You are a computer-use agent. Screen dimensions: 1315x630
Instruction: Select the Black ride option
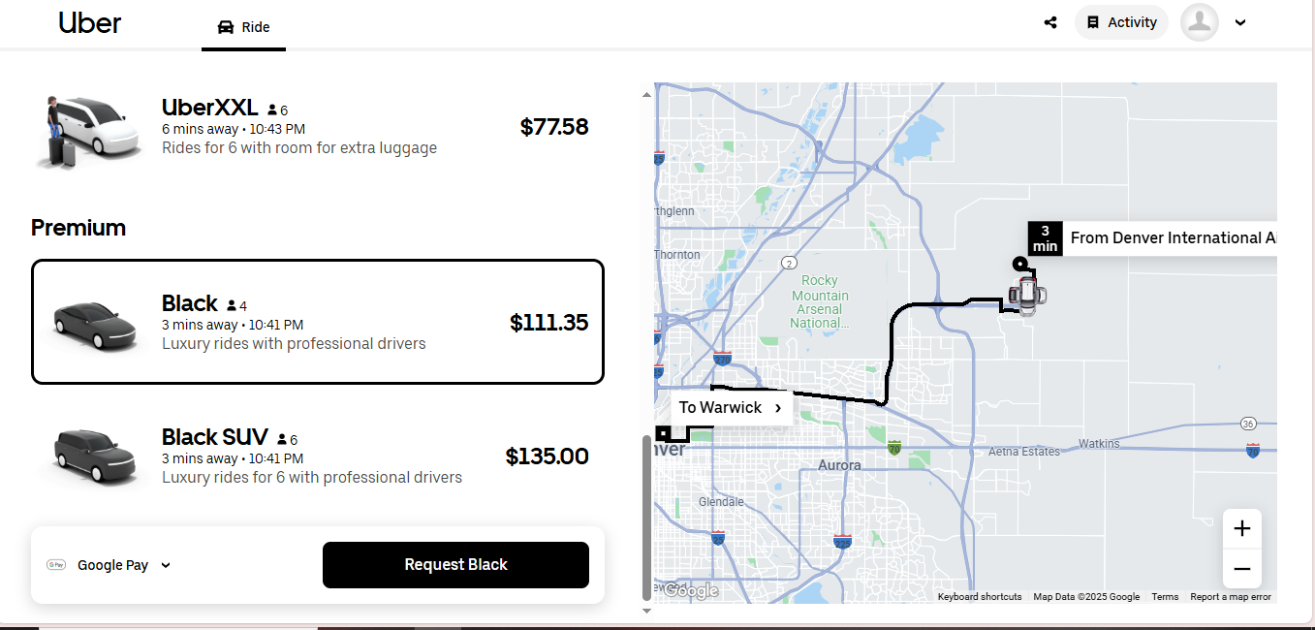tap(318, 322)
